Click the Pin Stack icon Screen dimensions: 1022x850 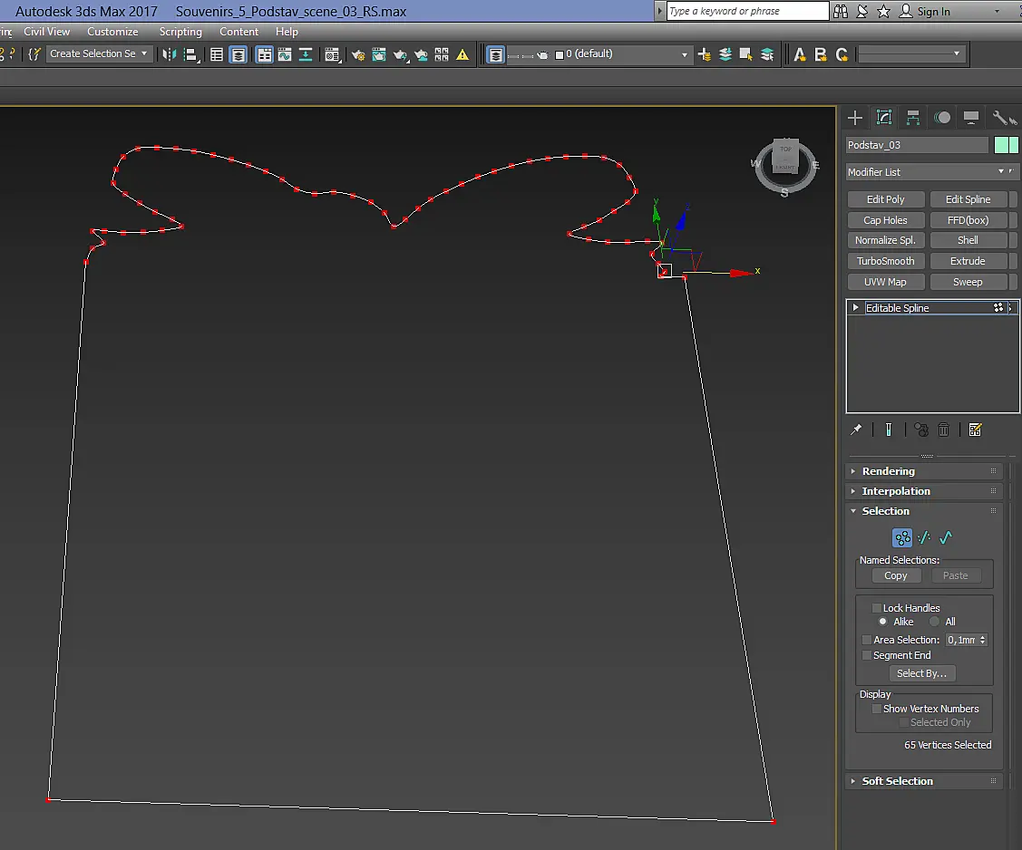[x=856, y=430]
